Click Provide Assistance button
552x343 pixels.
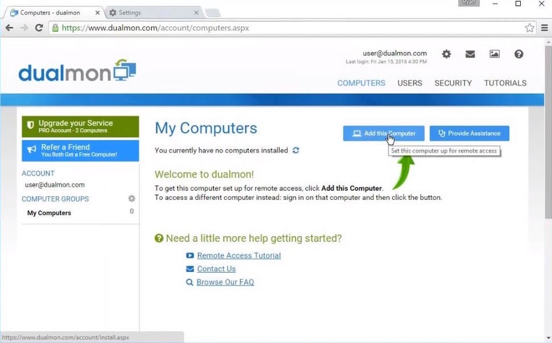click(469, 133)
